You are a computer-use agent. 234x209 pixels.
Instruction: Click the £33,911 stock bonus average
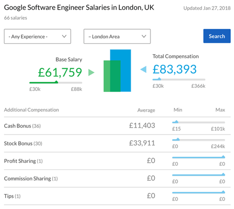142,143
